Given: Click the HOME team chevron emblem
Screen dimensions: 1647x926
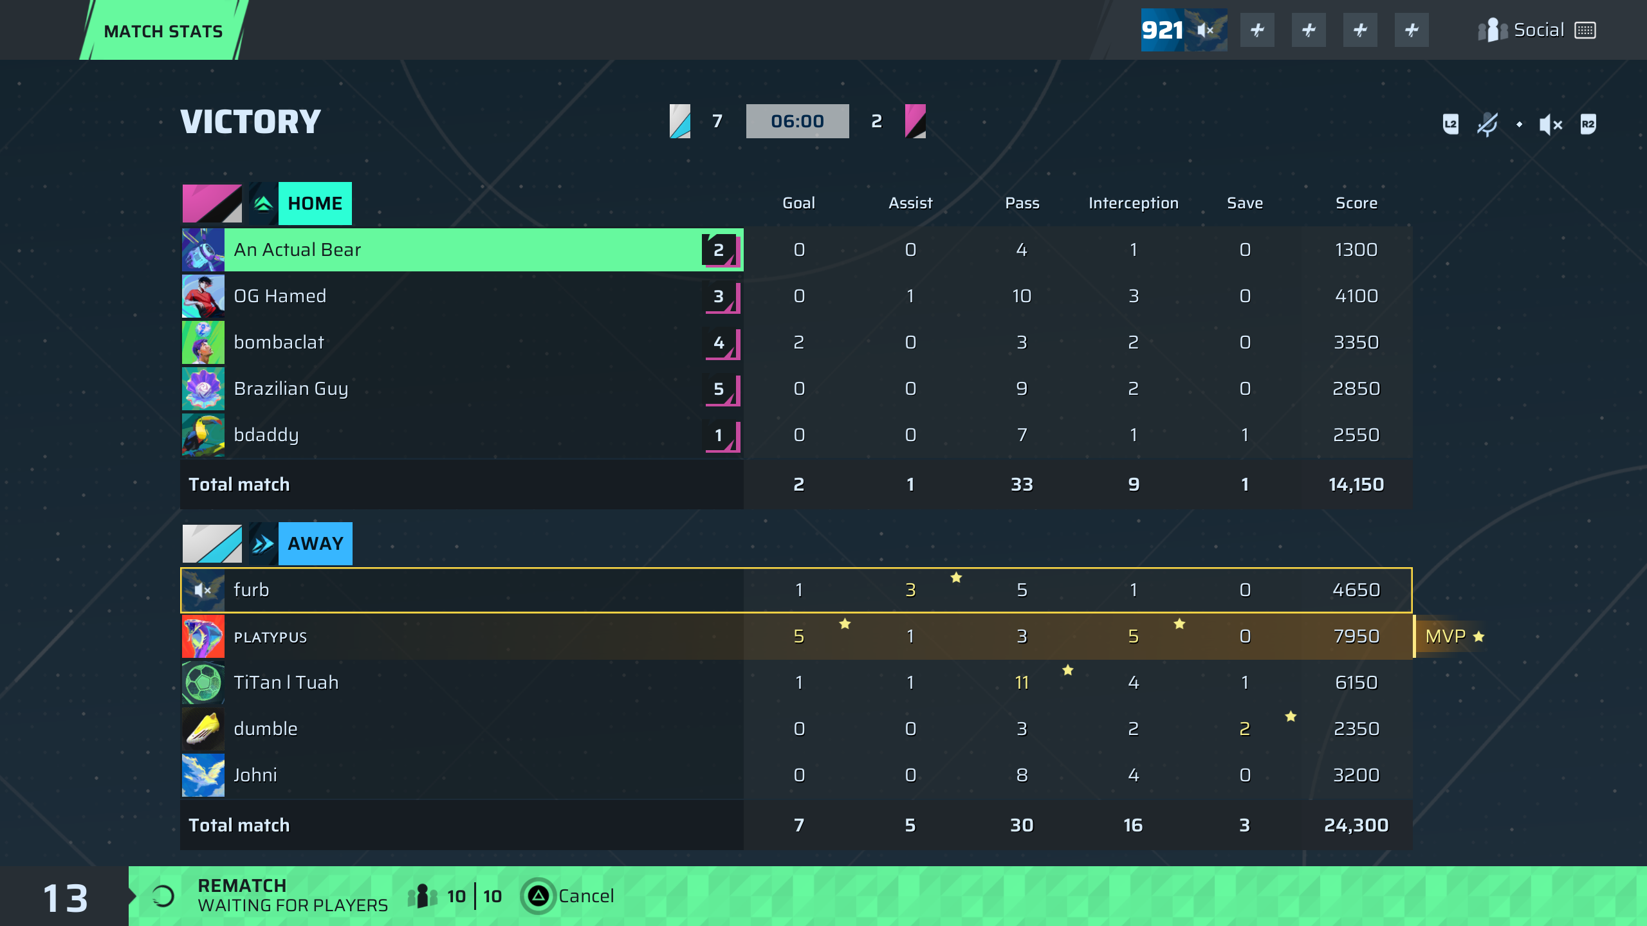Looking at the screenshot, I should pos(263,203).
